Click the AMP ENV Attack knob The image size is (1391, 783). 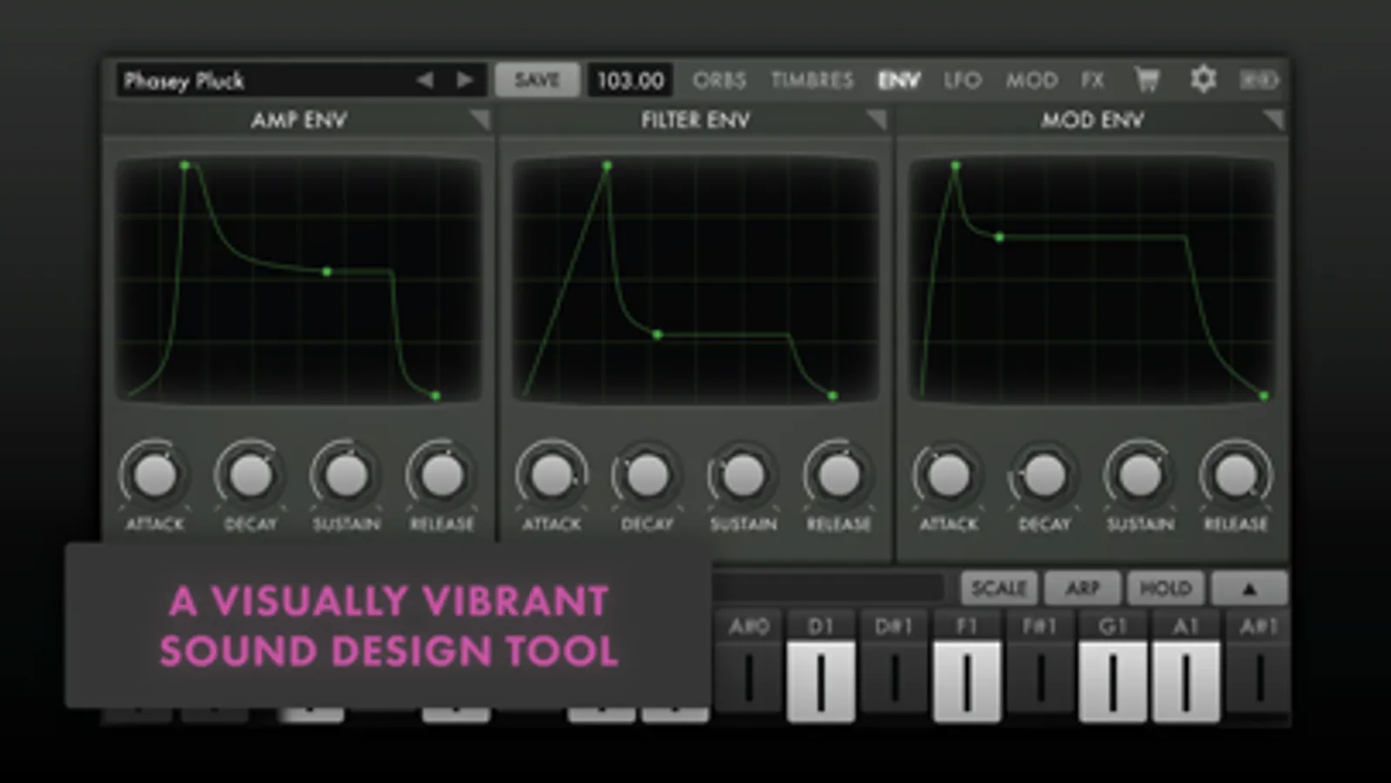click(x=155, y=475)
